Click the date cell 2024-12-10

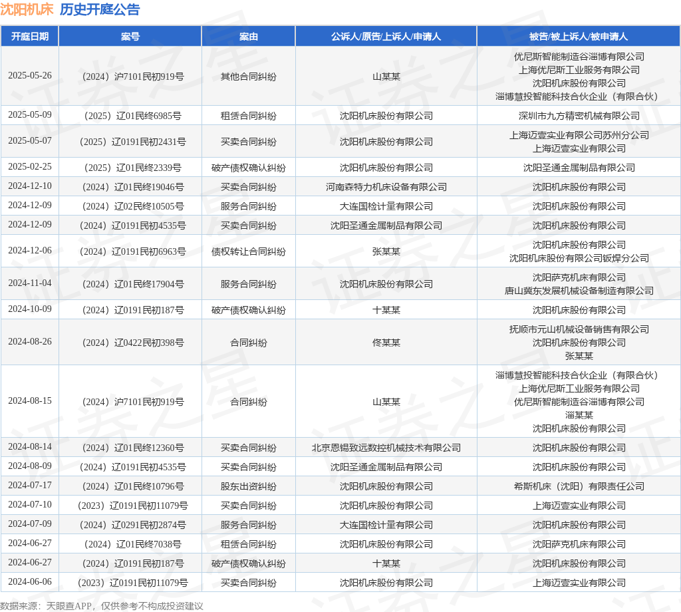pyautogui.click(x=29, y=186)
